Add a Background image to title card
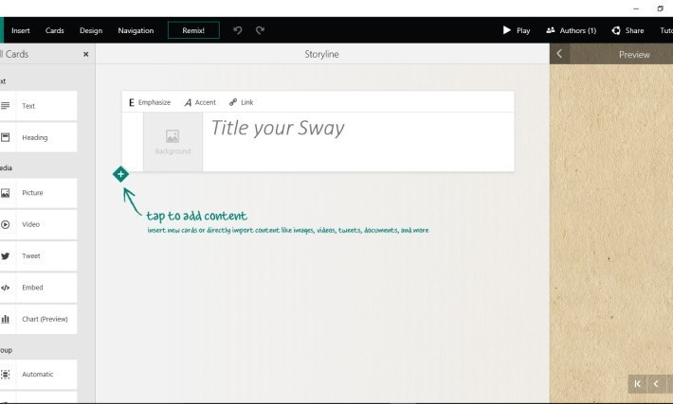This screenshot has width=673, height=404. point(173,142)
